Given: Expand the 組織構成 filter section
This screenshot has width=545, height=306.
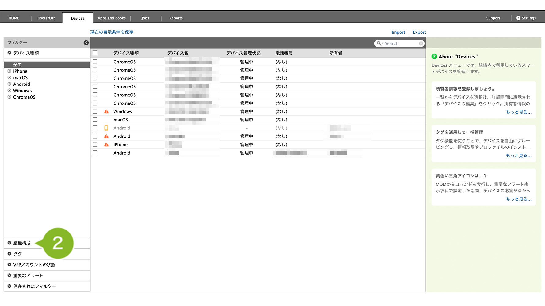Looking at the screenshot, I should 10,243.
